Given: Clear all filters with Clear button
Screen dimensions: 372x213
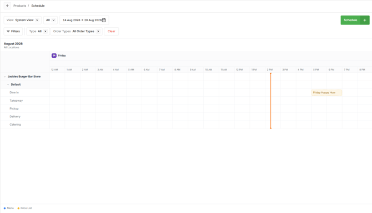Looking at the screenshot, I should (x=111, y=31).
